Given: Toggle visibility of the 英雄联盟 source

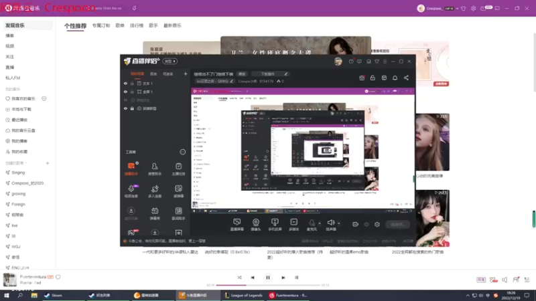Looking at the screenshot, I should pyautogui.click(x=125, y=108).
